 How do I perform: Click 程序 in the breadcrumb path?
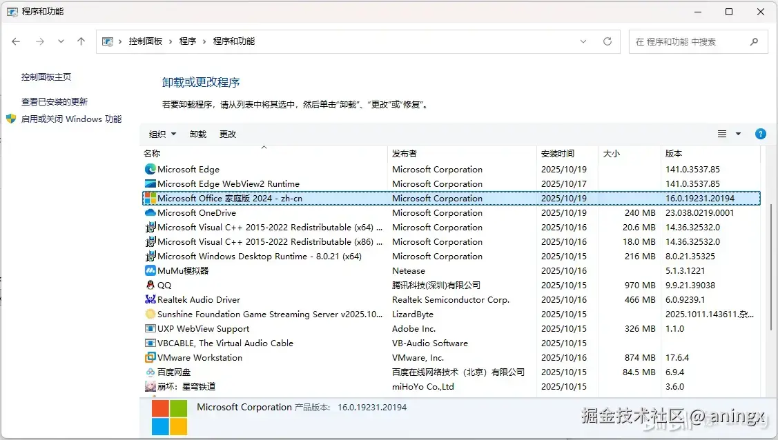pos(188,41)
